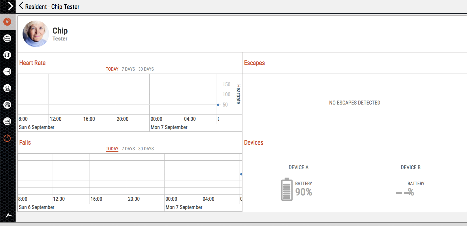Open the residents people icon in the sidebar
The width and height of the screenshot is (467, 226).
point(7,88)
